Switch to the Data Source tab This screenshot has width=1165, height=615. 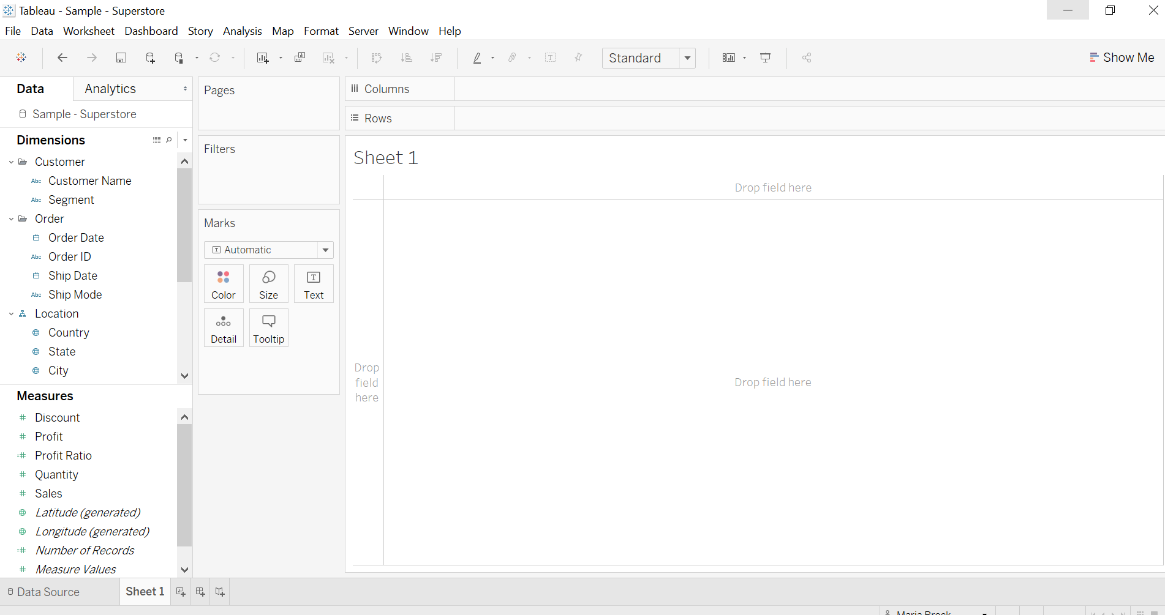click(48, 592)
